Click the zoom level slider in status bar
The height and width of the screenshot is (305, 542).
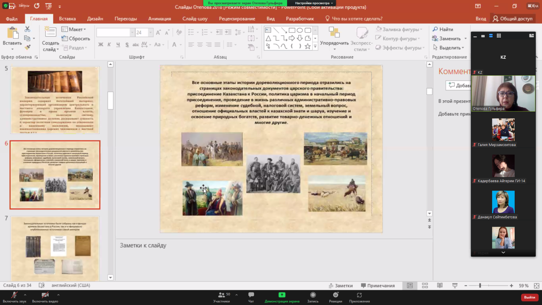click(x=480, y=286)
